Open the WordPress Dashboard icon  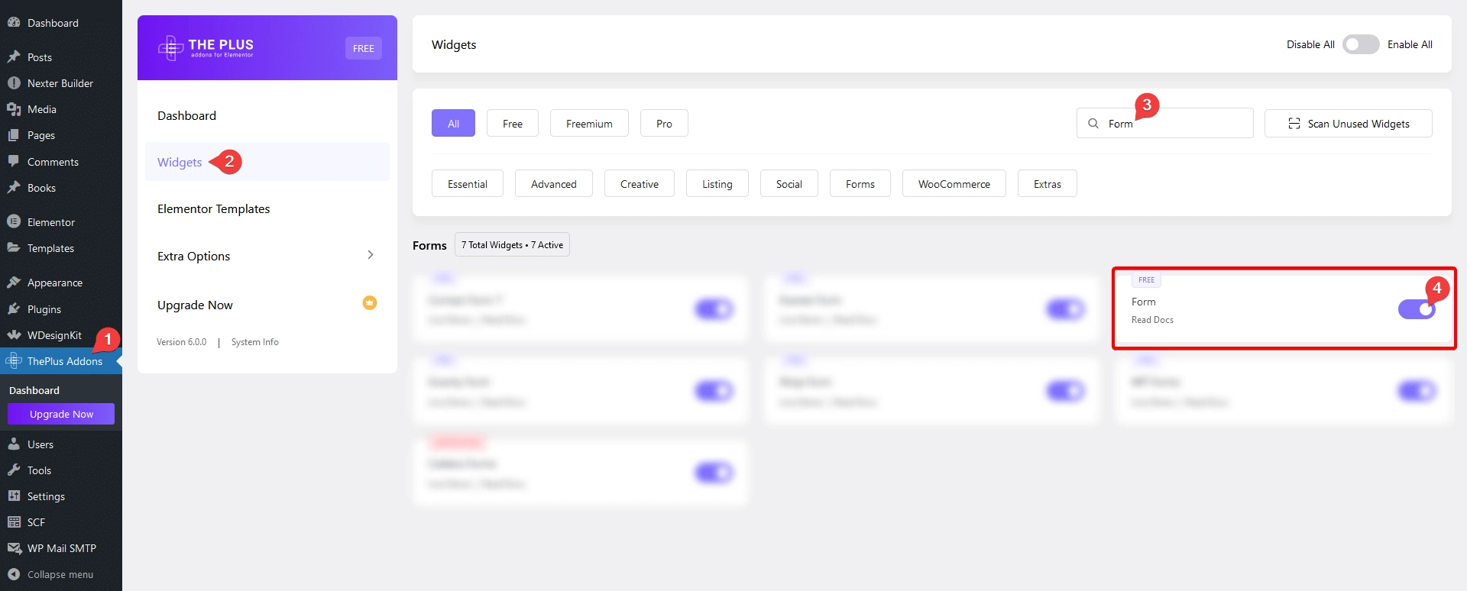(x=14, y=23)
